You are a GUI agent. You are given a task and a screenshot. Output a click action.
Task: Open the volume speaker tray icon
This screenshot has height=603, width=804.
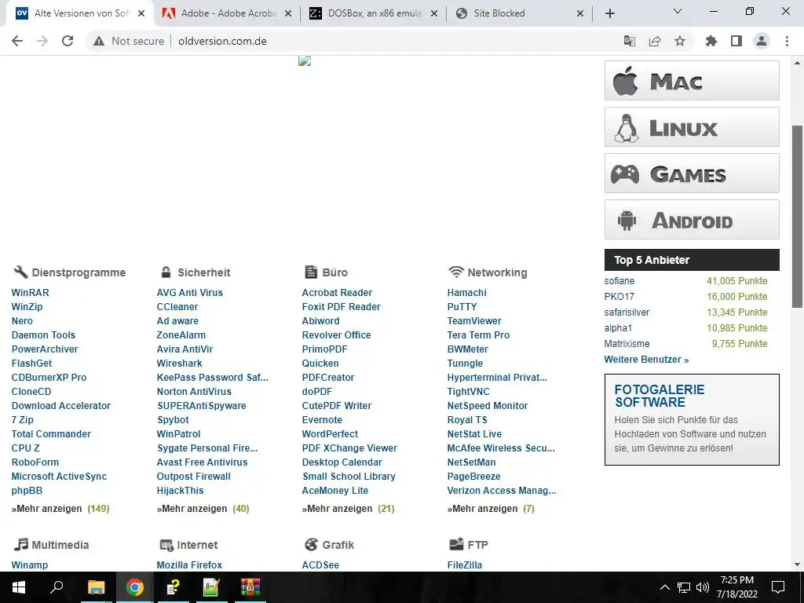(x=703, y=587)
